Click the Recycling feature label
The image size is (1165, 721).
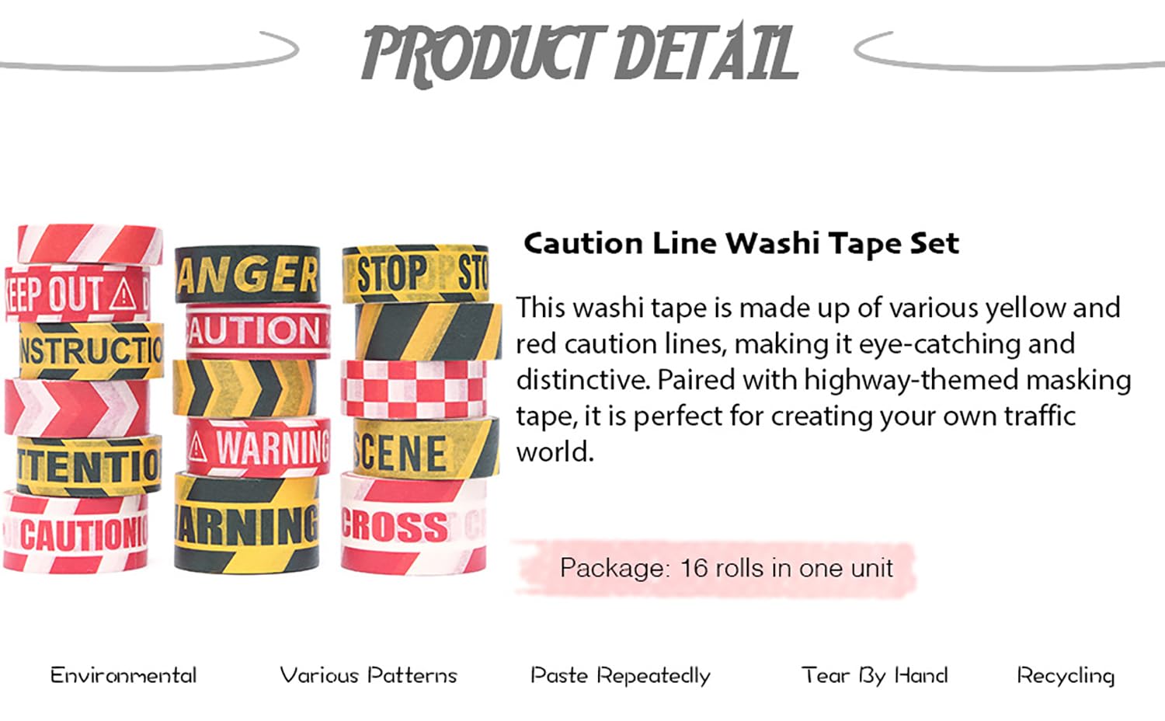click(x=1066, y=676)
